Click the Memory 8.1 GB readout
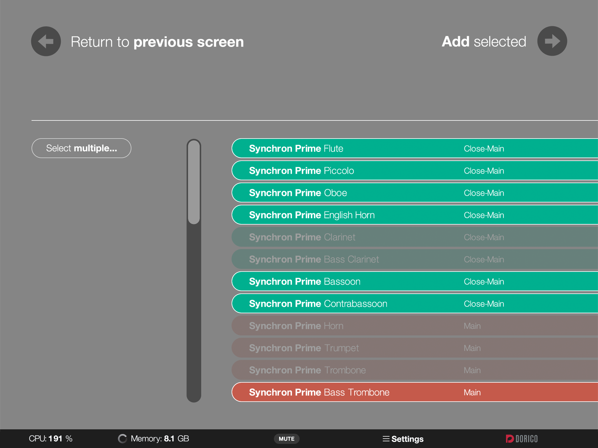 click(x=160, y=438)
